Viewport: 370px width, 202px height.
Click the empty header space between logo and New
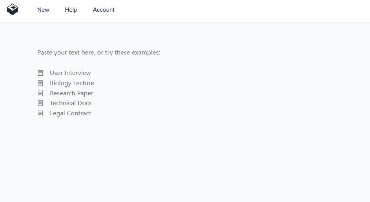click(27, 10)
